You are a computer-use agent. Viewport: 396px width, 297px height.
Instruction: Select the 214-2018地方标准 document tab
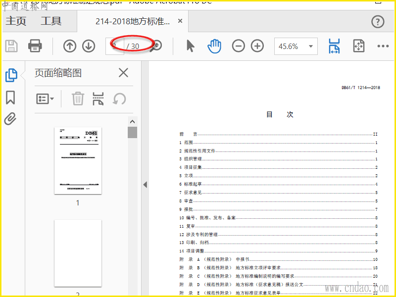pos(132,21)
